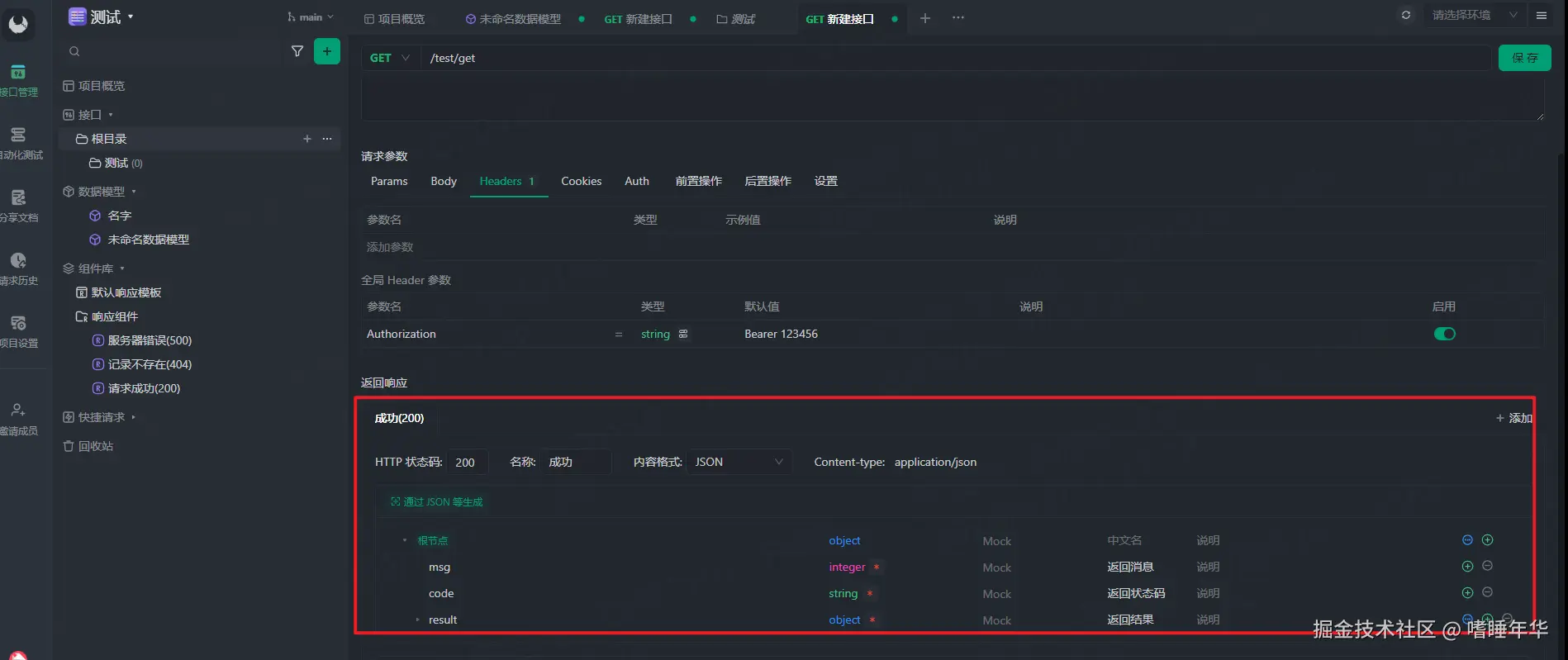Image resolution: width=1568 pixels, height=660 pixels.
Task: Collapse the 根节点 schema node
Action: coord(405,540)
